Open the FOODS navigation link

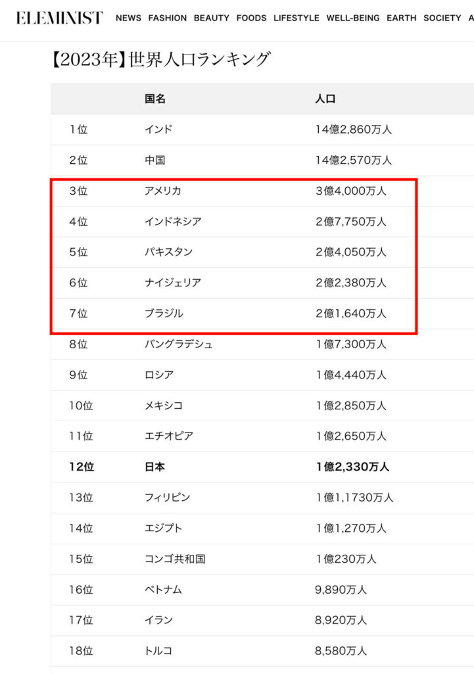pyautogui.click(x=251, y=18)
